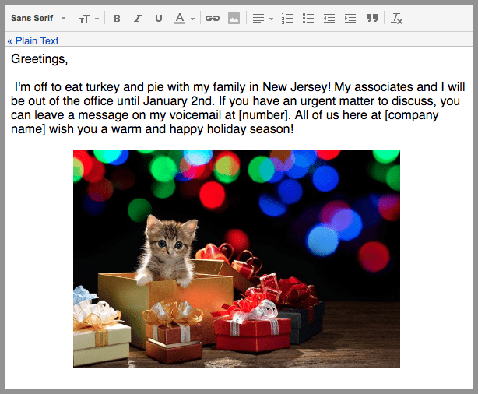
Task: Toggle bold formatting
Action: point(117,18)
